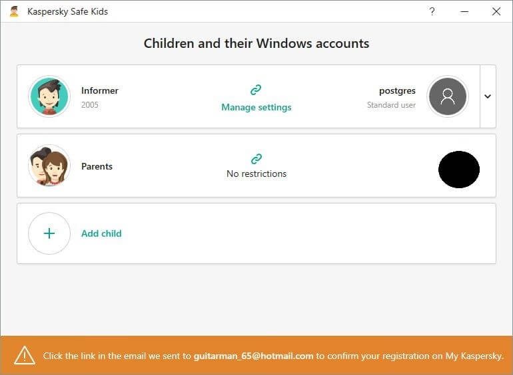Minimize the Kaspersky Safe Kids window
Viewport: 513px width, 375px height.
pyautogui.click(x=464, y=11)
